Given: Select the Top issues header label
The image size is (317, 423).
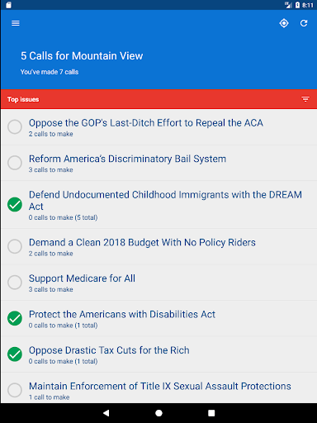Looking at the screenshot, I should pyautogui.click(x=23, y=99).
